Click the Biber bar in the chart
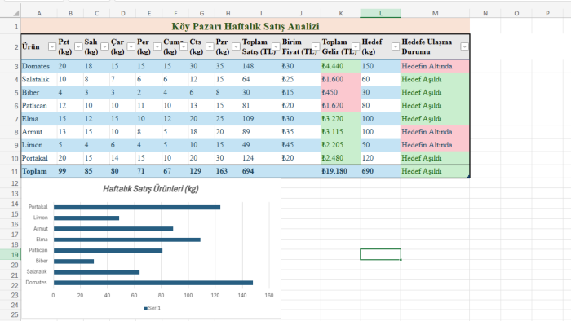The width and height of the screenshot is (571, 321). click(x=73, y=262)
